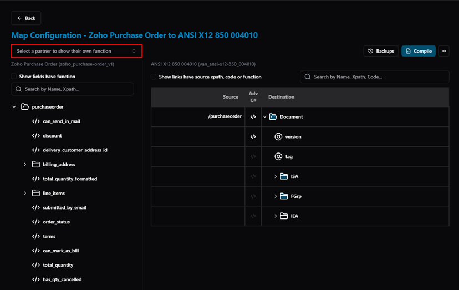Select the can_send_in_mail source field
The width and height of the screenshot is (459, 290).
tap(62, 121)
